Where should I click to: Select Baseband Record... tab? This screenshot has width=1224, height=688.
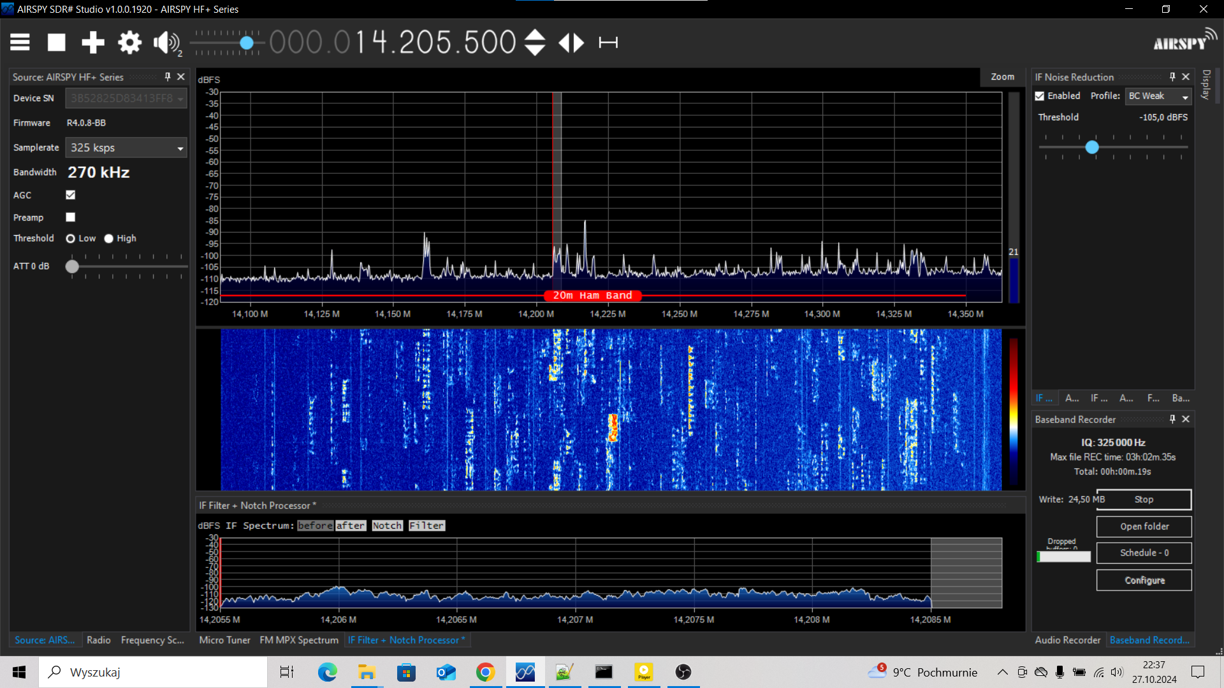point(1149,640)
